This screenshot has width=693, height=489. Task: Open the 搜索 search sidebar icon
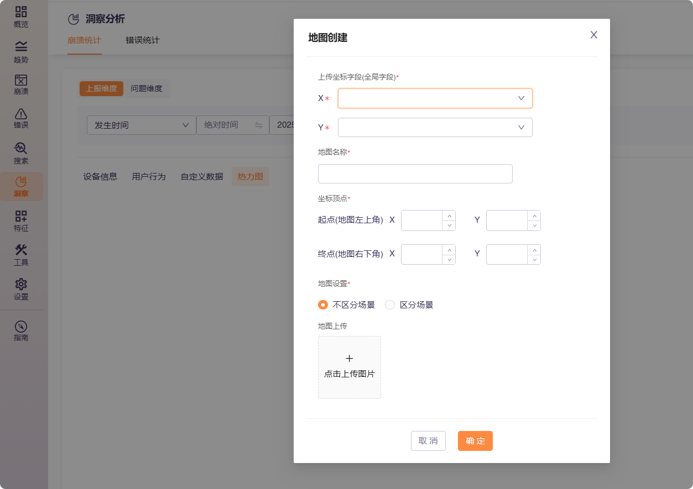[21, 149]
